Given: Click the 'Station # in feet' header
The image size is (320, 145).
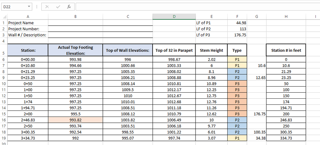Looking at the screenshot, I should (286, 50).
